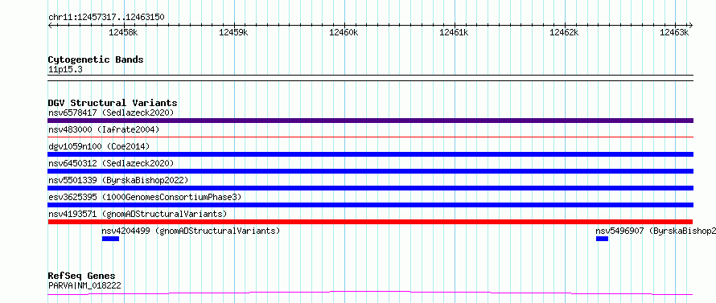Click the 12458k ruler tick label

pos(123,32)
